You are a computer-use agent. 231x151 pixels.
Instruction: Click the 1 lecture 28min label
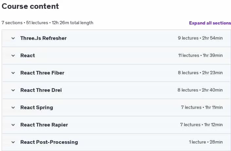[x=206, y=142]
